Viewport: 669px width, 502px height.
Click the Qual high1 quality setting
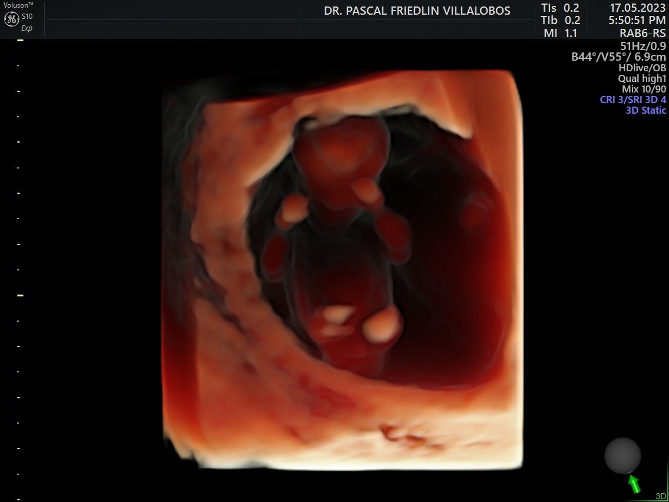pyautogui.click(x=642, y=78)
